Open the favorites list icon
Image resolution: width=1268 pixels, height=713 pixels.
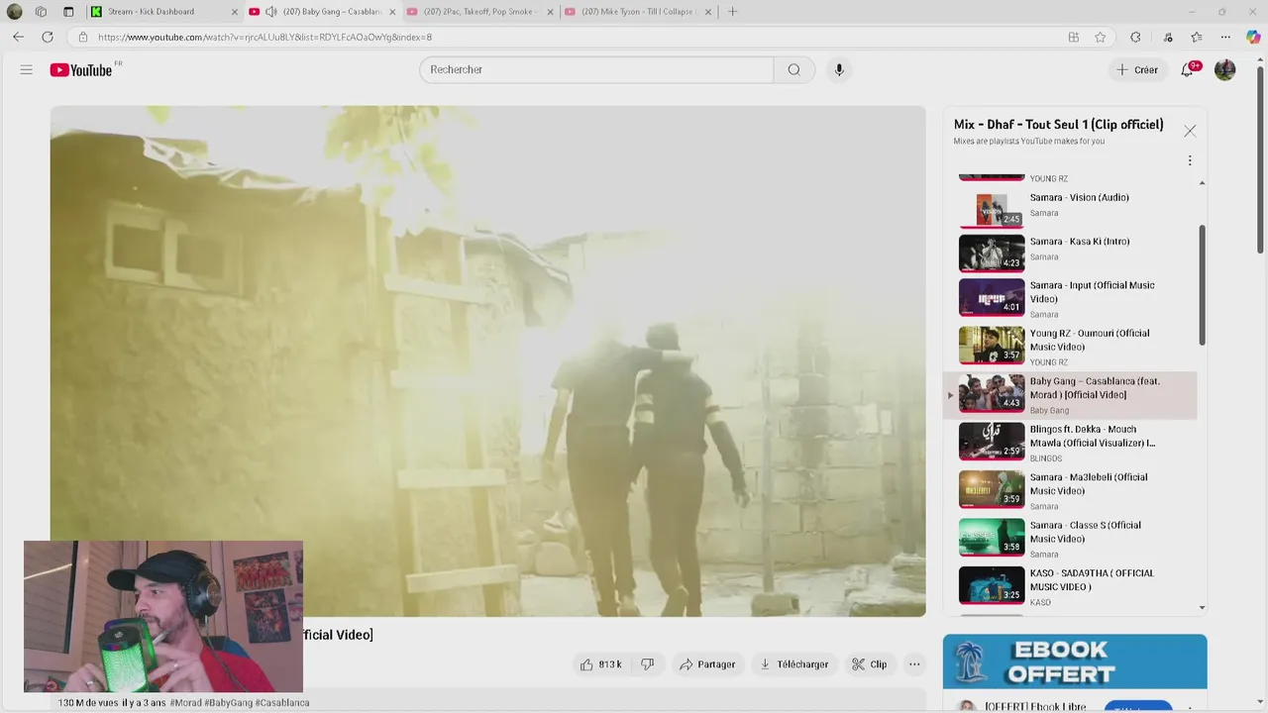[1197, 37]
